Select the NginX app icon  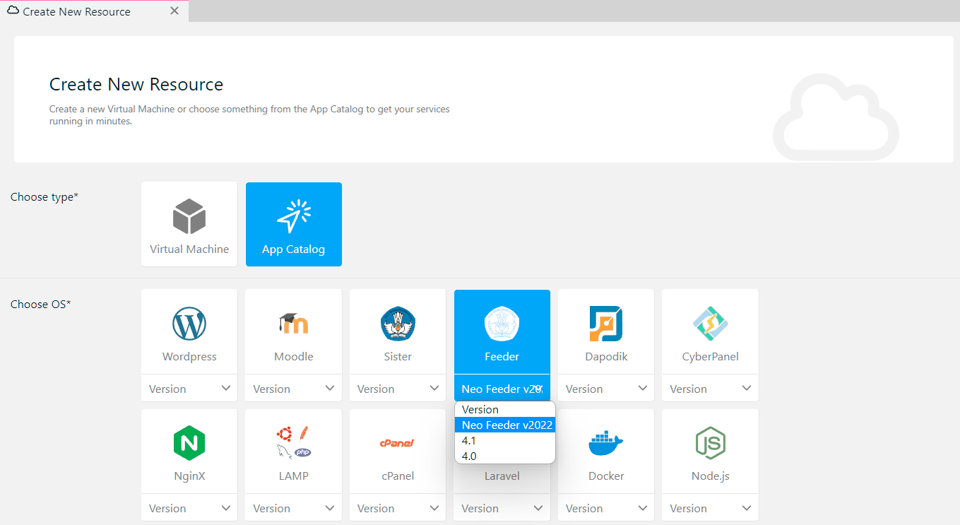click(189, 444)
